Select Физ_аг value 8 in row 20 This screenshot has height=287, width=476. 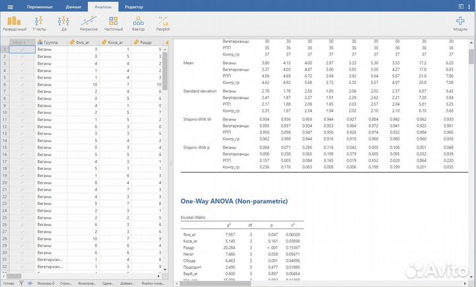(83, 183)
